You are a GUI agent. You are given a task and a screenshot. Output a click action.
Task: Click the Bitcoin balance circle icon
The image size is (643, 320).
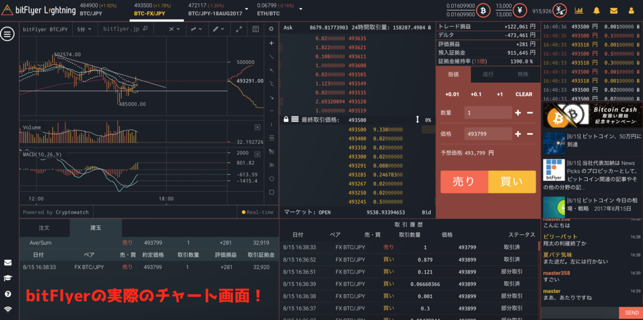click(483, 10)
